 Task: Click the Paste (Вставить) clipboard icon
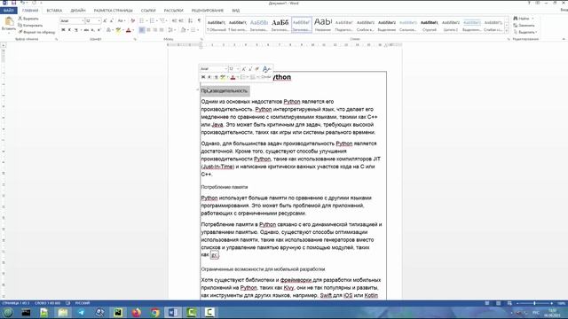(x=9, y=21)
